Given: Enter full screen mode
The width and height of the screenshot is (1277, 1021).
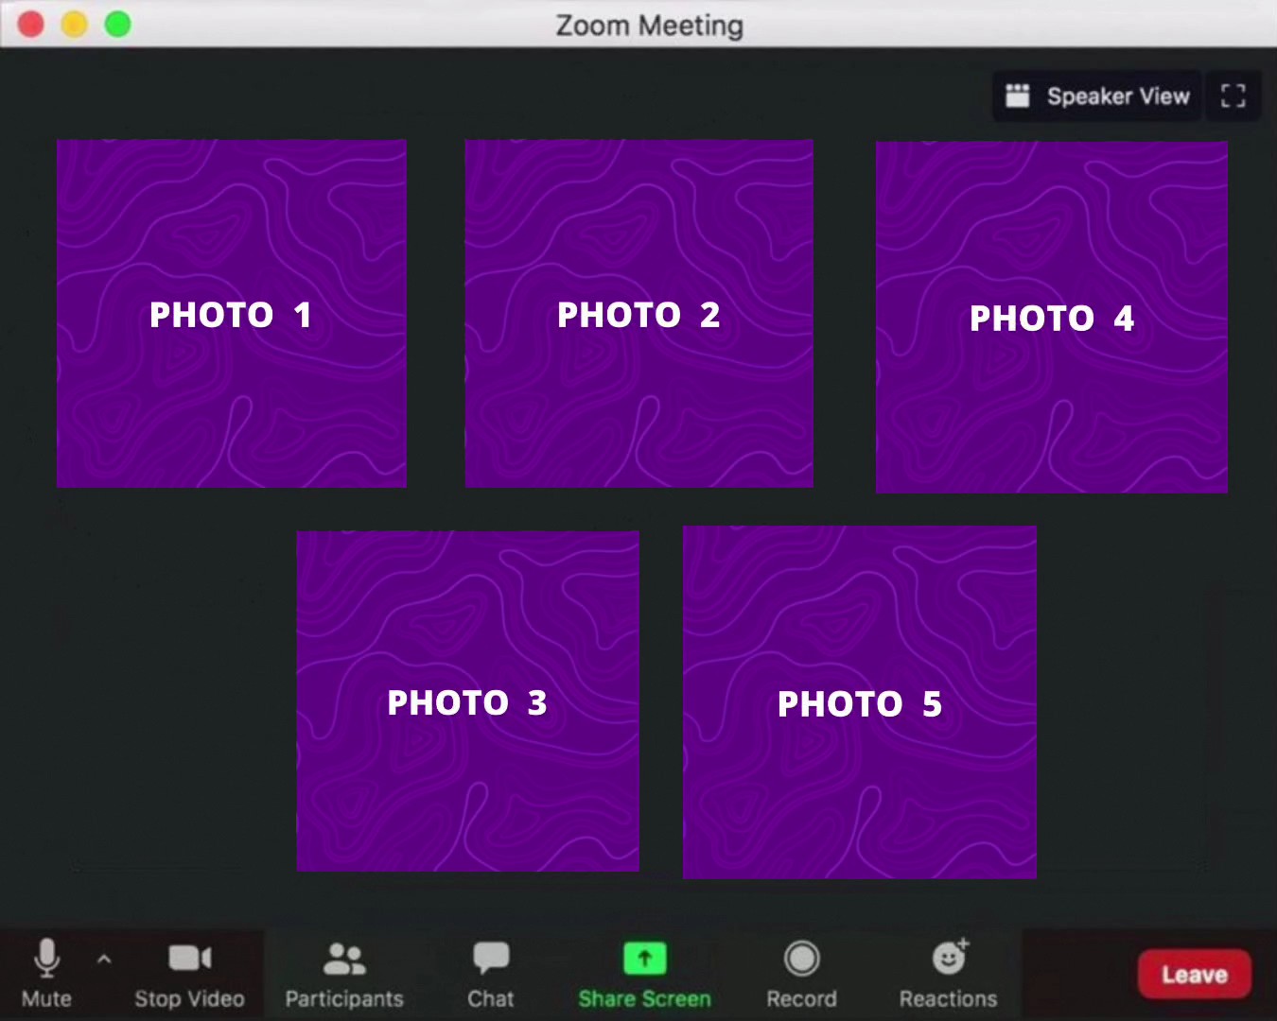Looking at the screenshot, I should [1233, 96].
